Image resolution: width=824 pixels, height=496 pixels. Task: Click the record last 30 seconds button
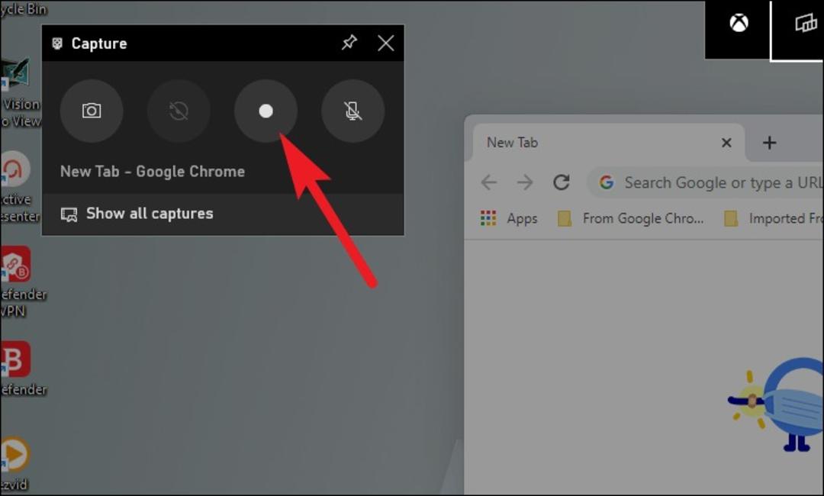tap(179, 111)
